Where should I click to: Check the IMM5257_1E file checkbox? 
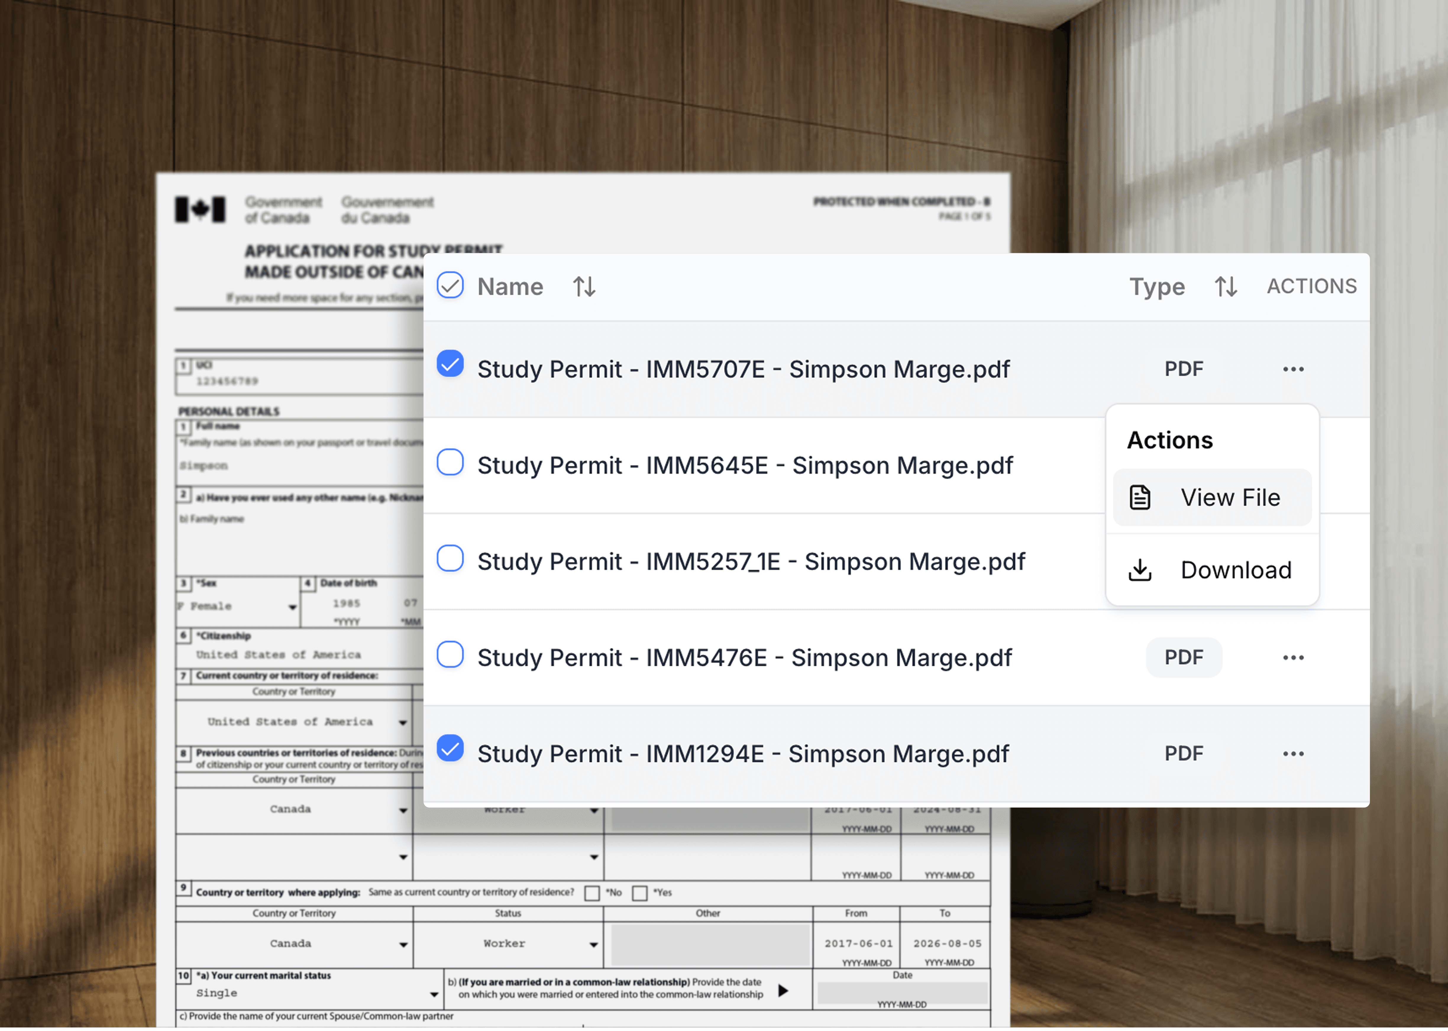point(450,559)
